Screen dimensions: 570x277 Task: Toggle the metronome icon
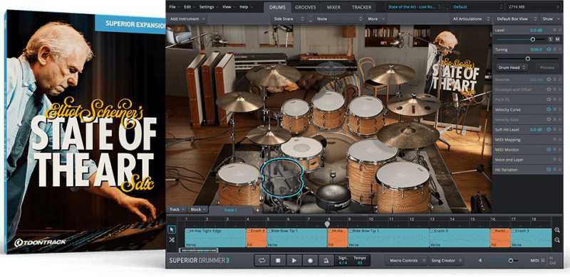click(326, 261)
